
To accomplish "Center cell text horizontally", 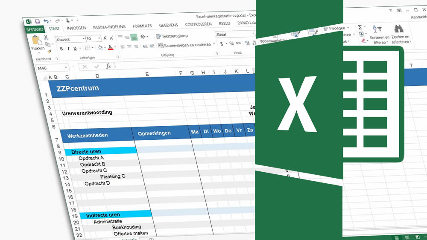I will (x=129, y=47).
